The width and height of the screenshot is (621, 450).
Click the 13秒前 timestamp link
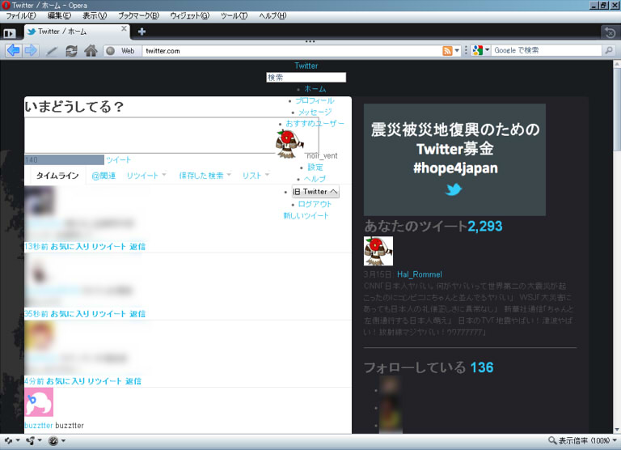pyautogui.click(x=36, y=247)
